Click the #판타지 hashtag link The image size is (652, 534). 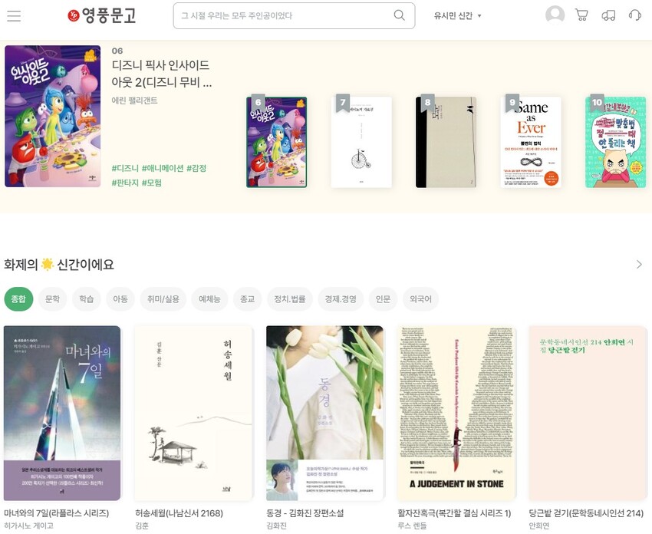125,183
